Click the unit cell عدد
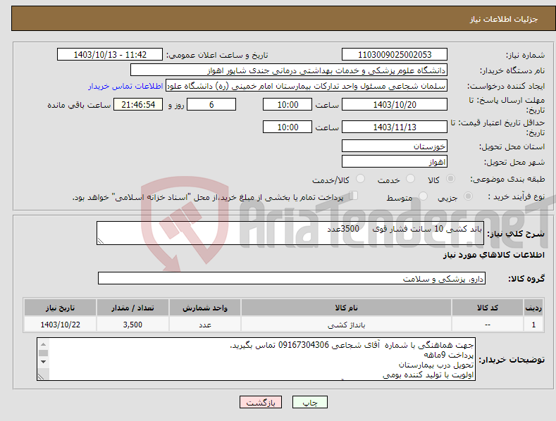The image size is (556, 421). coord(205,325)
